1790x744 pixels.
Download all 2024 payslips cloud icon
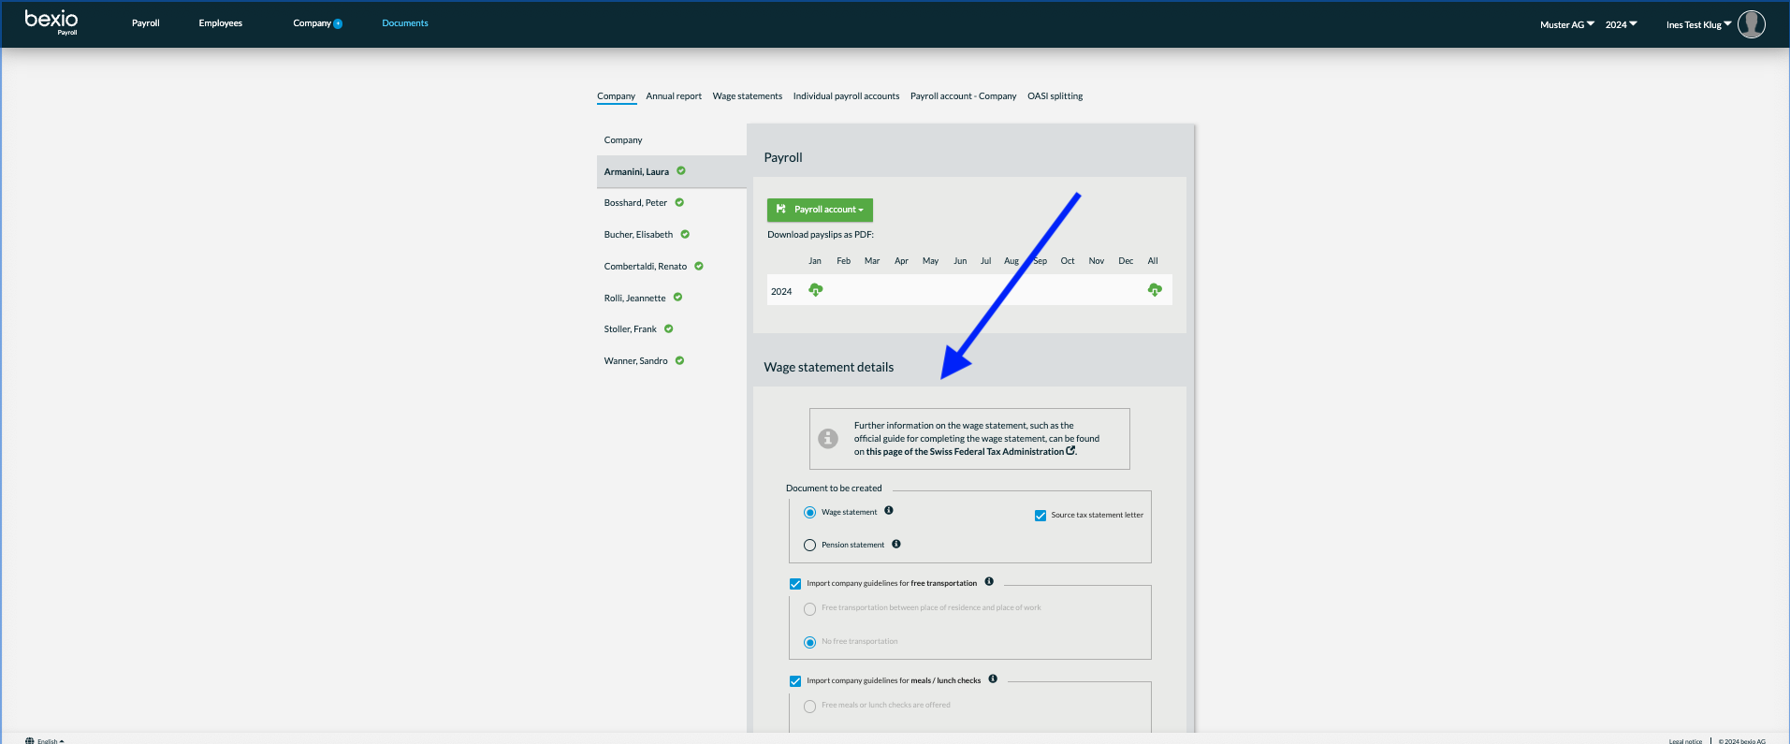click(x=1155, y=290)
